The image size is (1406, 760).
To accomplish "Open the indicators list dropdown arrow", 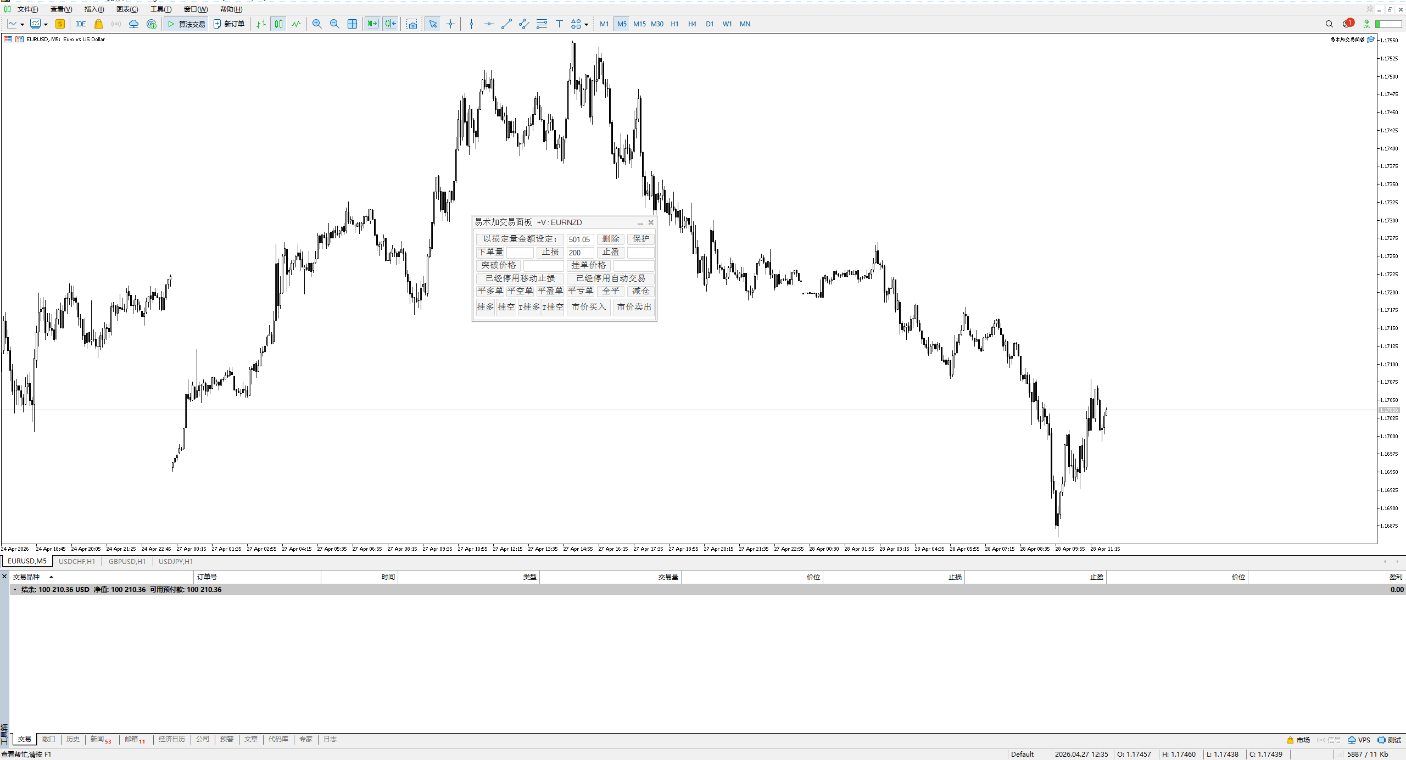I will 46,24.
